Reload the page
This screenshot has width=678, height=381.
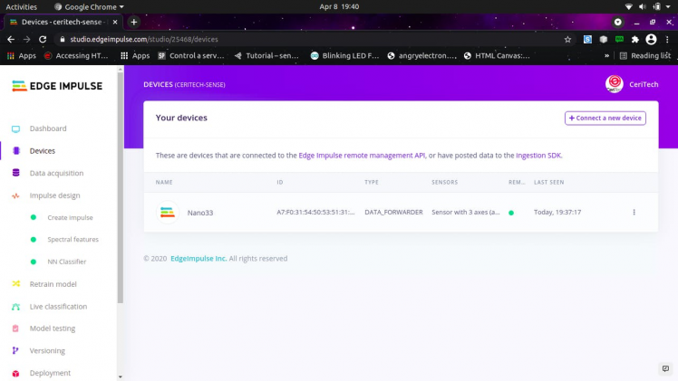pos(43,39)
